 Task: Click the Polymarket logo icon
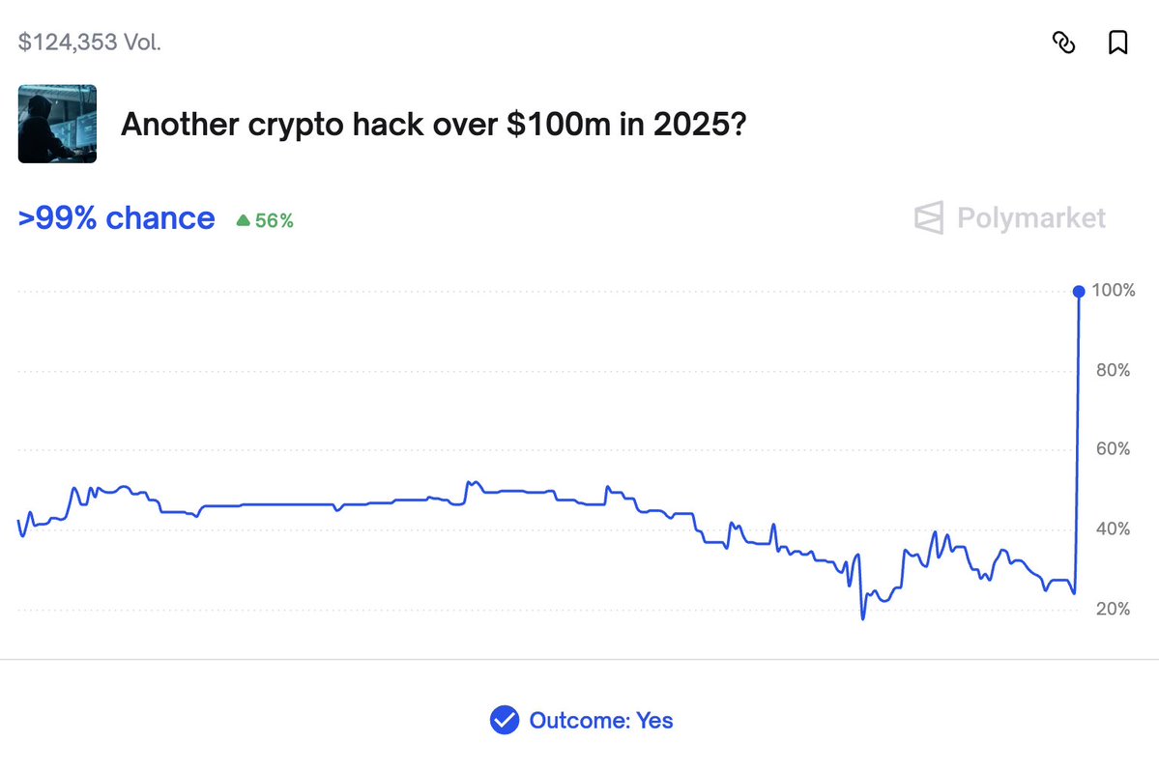pyautogui.click(x=928, y=218)
